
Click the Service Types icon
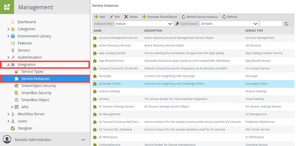[x=16, y=72]
